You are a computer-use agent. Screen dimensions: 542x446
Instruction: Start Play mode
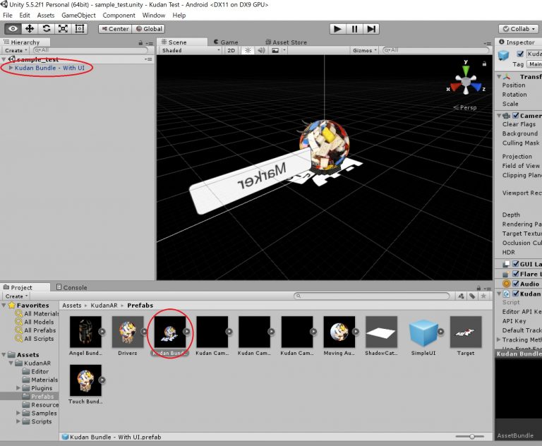click(x=338, y=29)
